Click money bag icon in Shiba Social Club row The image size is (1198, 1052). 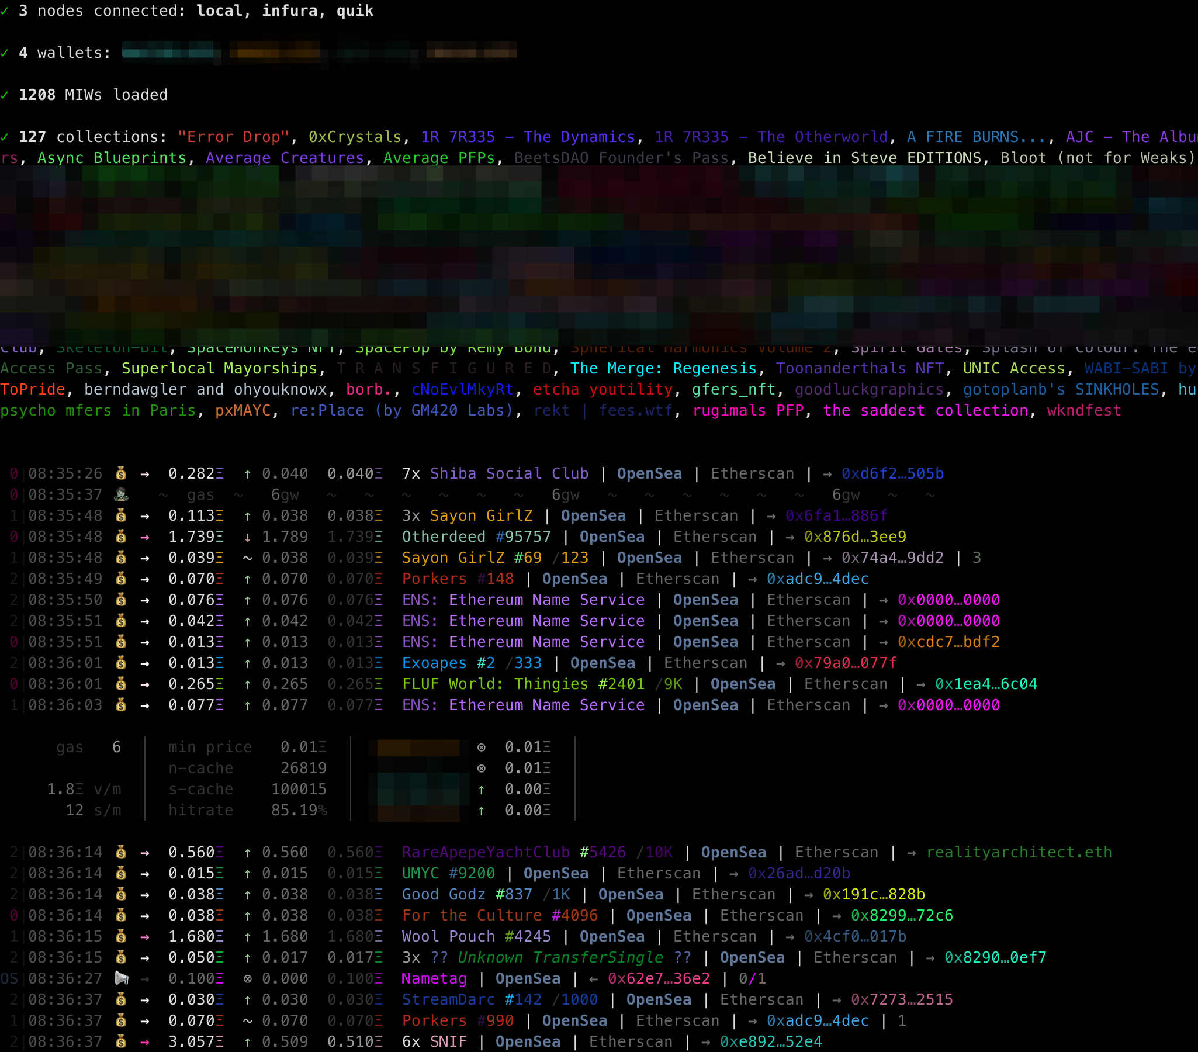[122, 473]
